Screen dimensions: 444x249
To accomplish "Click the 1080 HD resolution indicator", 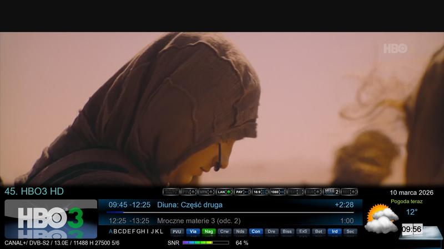I will pos(278,192).
